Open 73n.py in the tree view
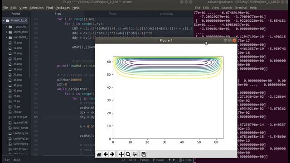The height and width of the screenshot is (163, 290). point(17,112)
